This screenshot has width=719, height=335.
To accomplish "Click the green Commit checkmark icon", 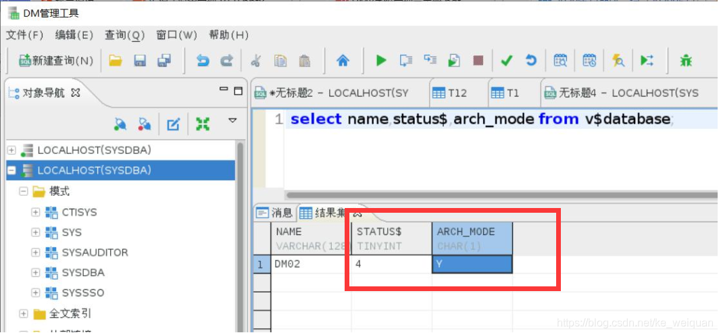I will 506,61.
